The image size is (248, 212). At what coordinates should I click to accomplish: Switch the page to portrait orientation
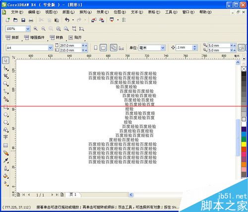pos(96,48)
